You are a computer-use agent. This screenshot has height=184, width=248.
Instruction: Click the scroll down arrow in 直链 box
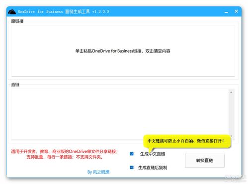click(x=231, y=136)
